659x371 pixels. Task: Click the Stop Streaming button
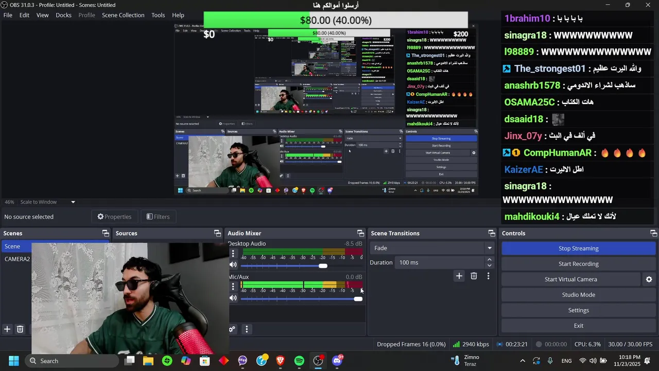pos(578,248)
